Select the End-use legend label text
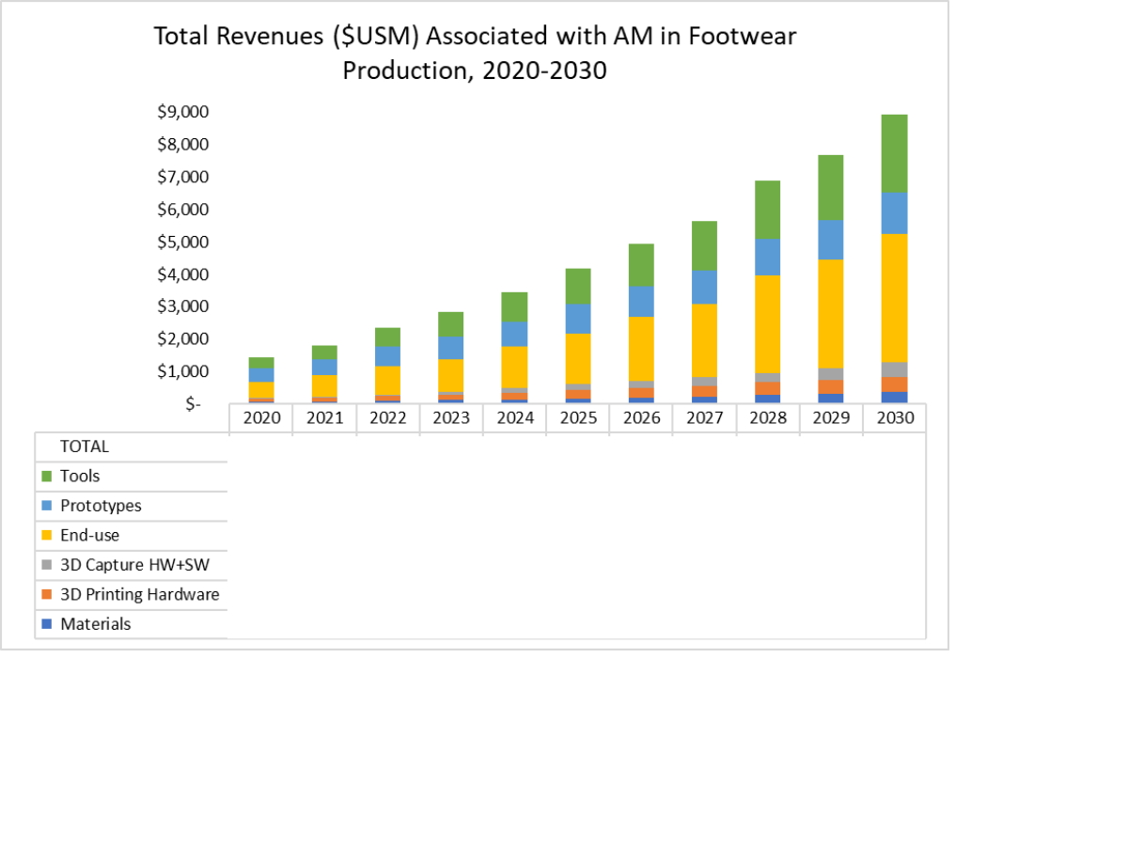Screen dimensions: 1128x846 click(89, 536)
